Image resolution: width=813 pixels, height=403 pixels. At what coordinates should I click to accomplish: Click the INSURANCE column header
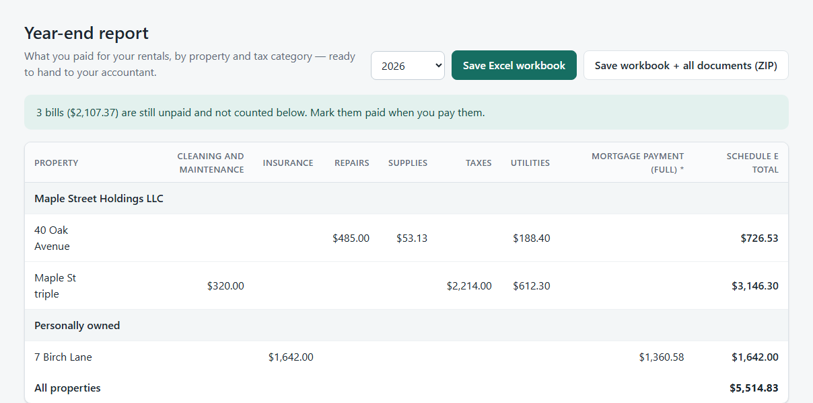[x=288, y=163]
